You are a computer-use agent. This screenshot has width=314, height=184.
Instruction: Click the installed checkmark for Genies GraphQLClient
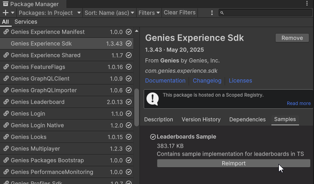click(129, 78)
